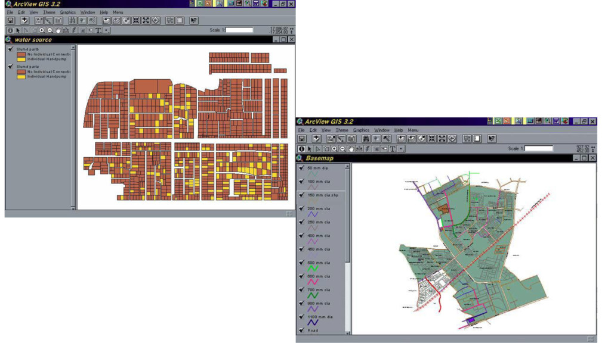Screen dimensions: 611x343
Task: Open Query Builder hammer icon in Basemap window
Action: click(x=386, y=139)
